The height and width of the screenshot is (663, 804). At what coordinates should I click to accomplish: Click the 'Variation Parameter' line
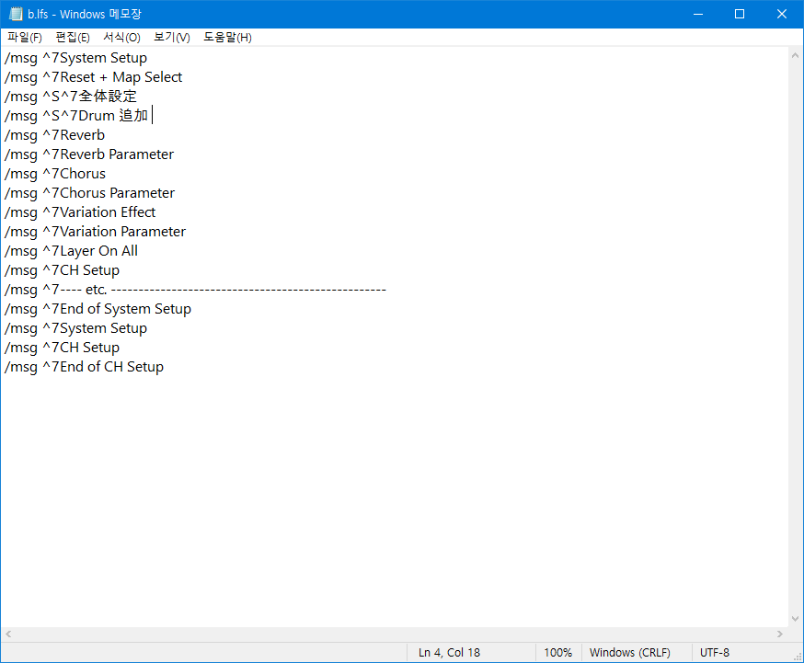tap(96, 232)
